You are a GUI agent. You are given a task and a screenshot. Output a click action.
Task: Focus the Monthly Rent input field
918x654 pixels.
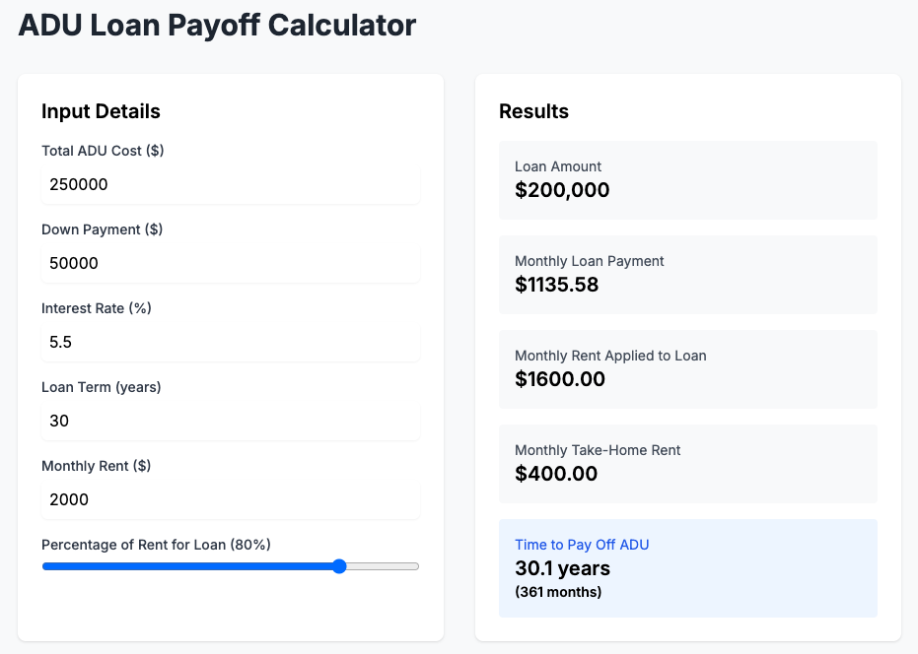point(231,499)
